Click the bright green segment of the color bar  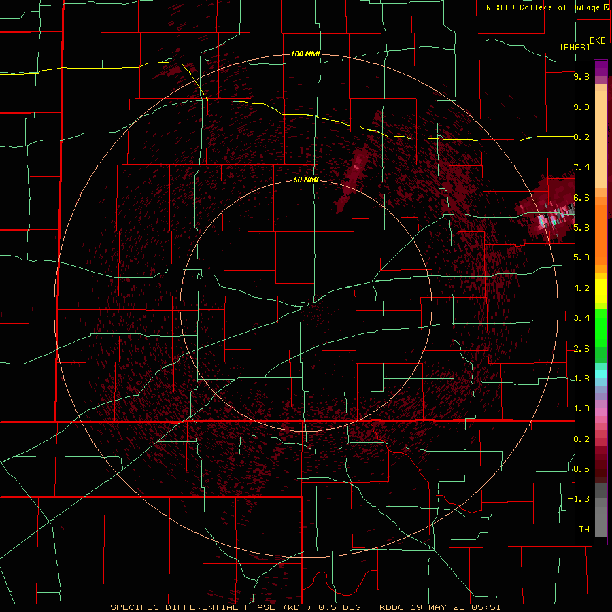tap(600, 328)
